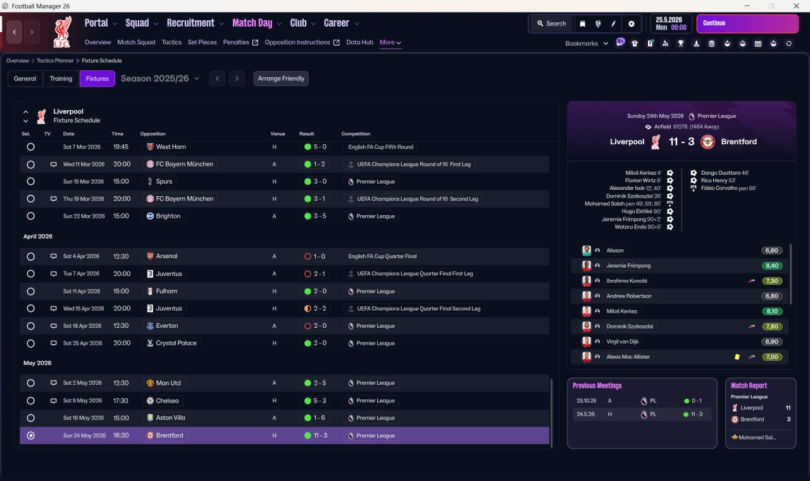Open the FC Bayern München 11 Mar opposition button
The image size is (810, 481).
tap(180, 164)
